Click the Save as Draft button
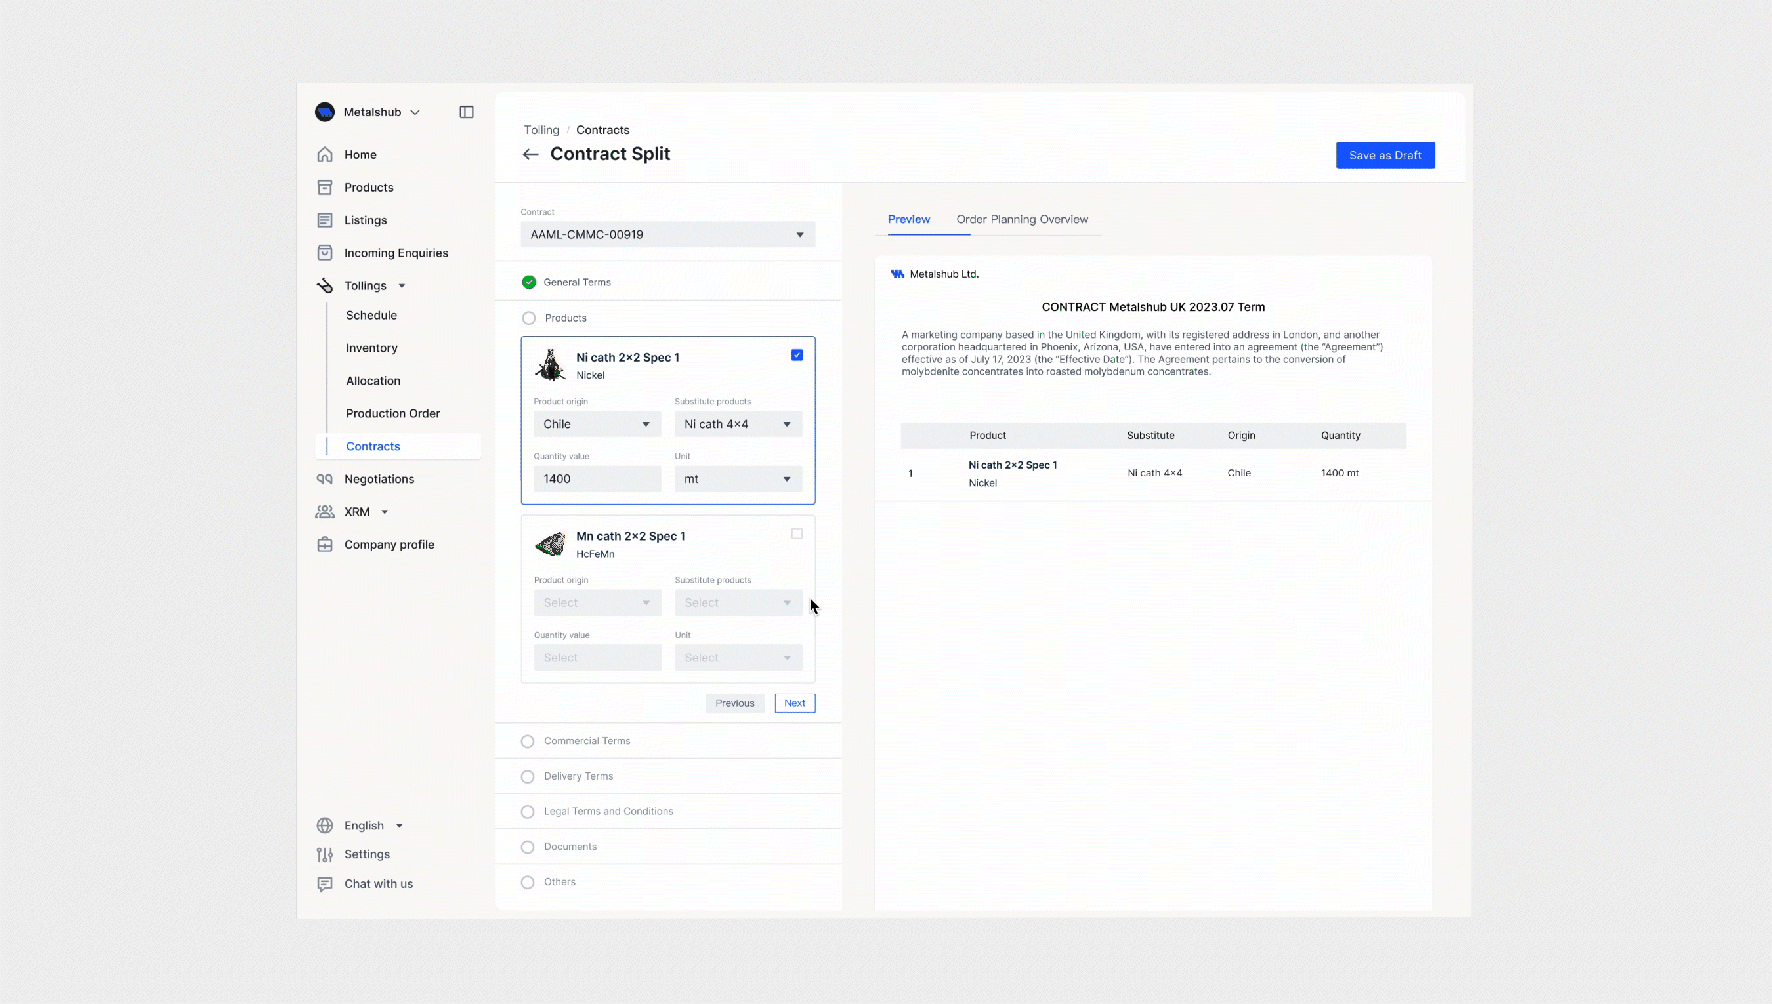This screenshot has height=1004, width=1772. [x=1385, y=155]
